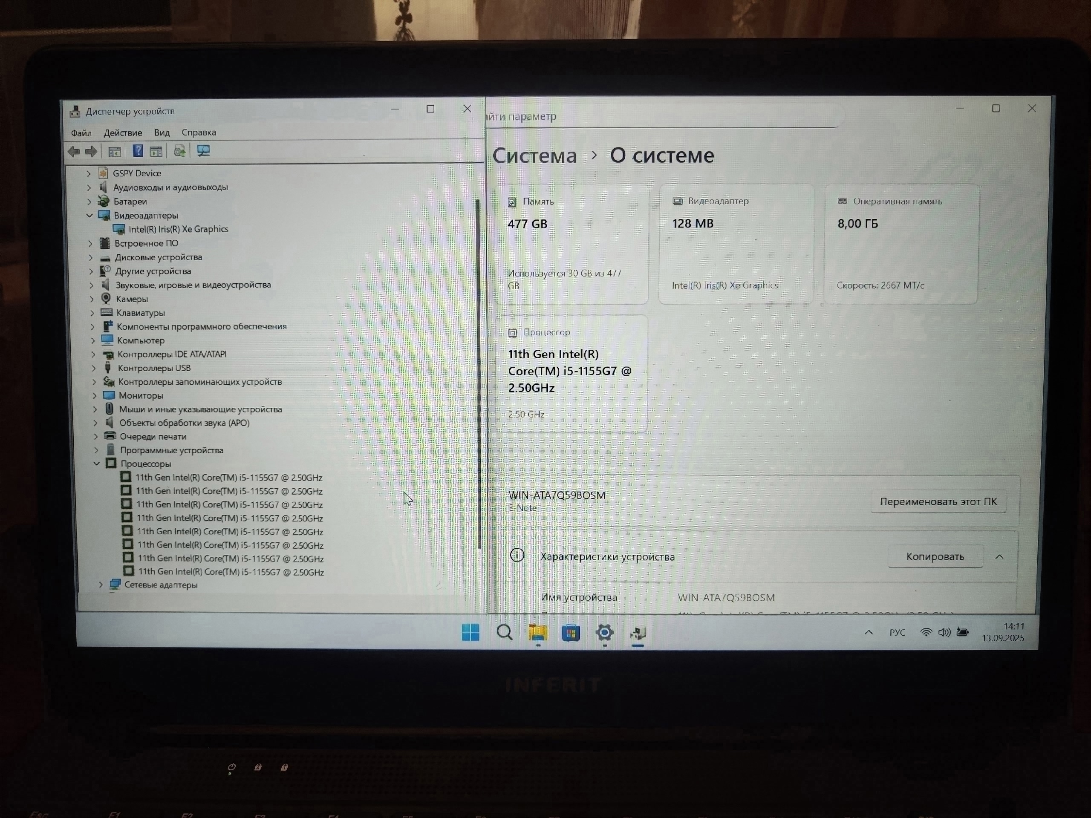Open Windows Start button on taskbar
This screenshot has height=818, width=1091.
[x=470, y=632]
